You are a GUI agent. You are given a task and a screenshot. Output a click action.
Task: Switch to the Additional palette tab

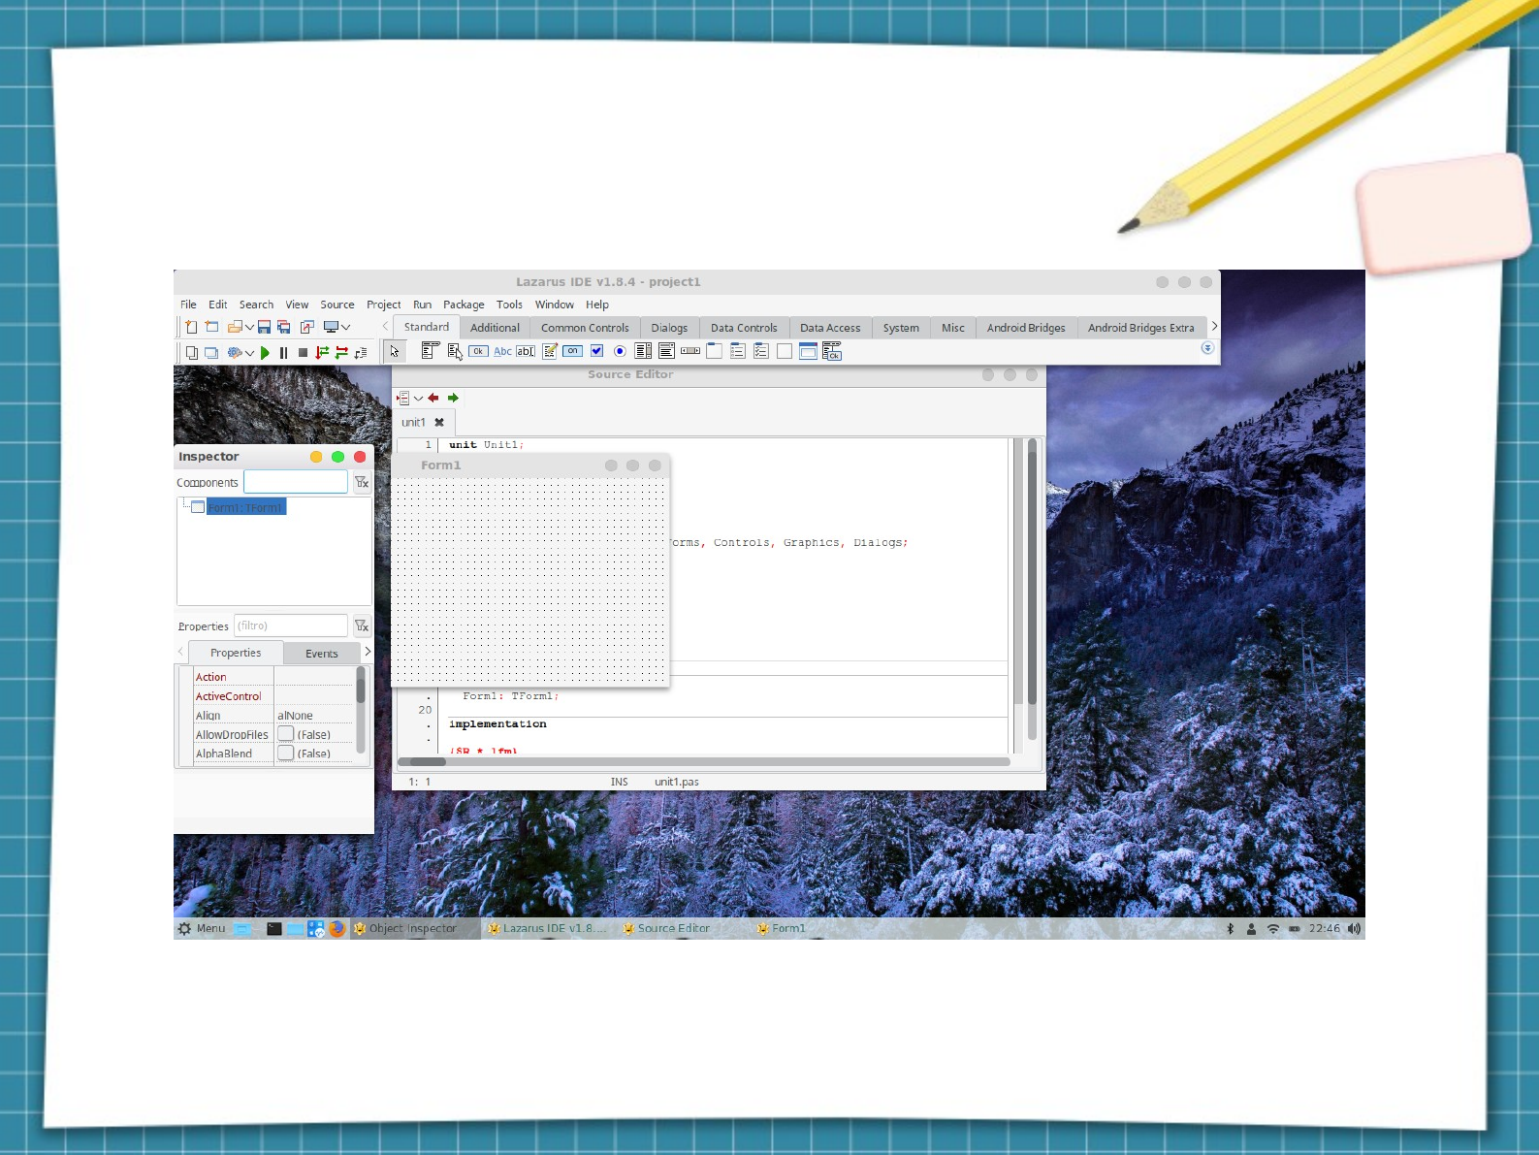click(x=495, y=328)
